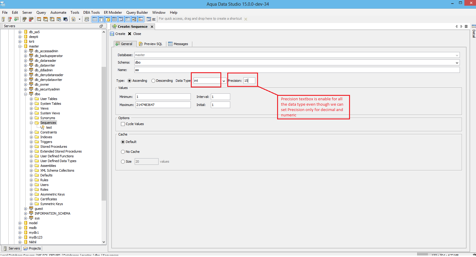Click the Maximum value field
The width and height of the screenshot is (476, 257).
(163, 105)
